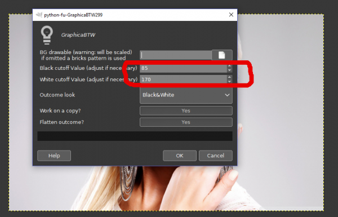
Task: Click the lightbulb GraphicaBTW icon
Action: tap(47, 35)
